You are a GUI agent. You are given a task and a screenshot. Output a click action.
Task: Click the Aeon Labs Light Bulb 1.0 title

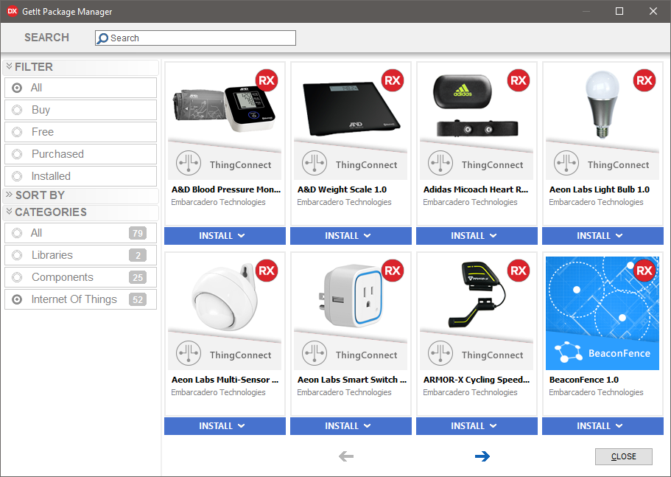pyautogui.click(x=600, y=189)
